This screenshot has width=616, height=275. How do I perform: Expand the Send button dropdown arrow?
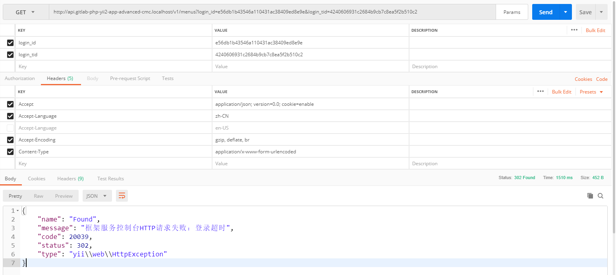coord(566,12)
